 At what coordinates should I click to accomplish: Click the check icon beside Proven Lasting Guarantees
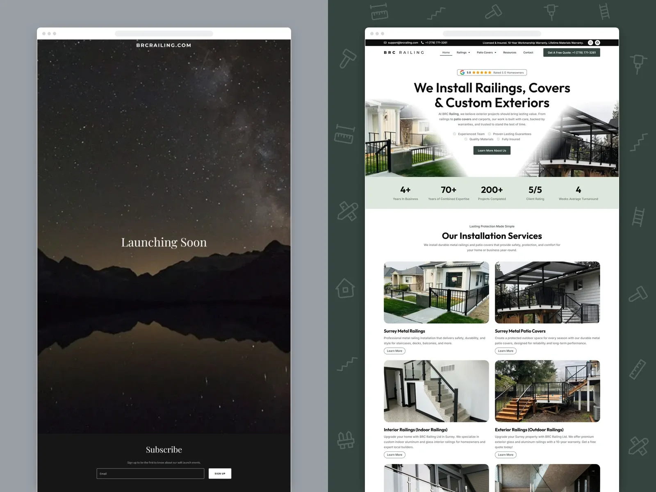coord(490,134)
